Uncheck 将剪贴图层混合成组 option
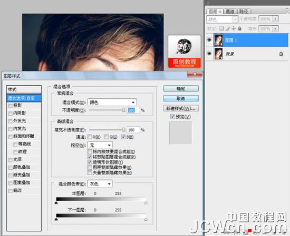Screen dimensions: 290x236 pyautogui.click(x=90, y=157)
